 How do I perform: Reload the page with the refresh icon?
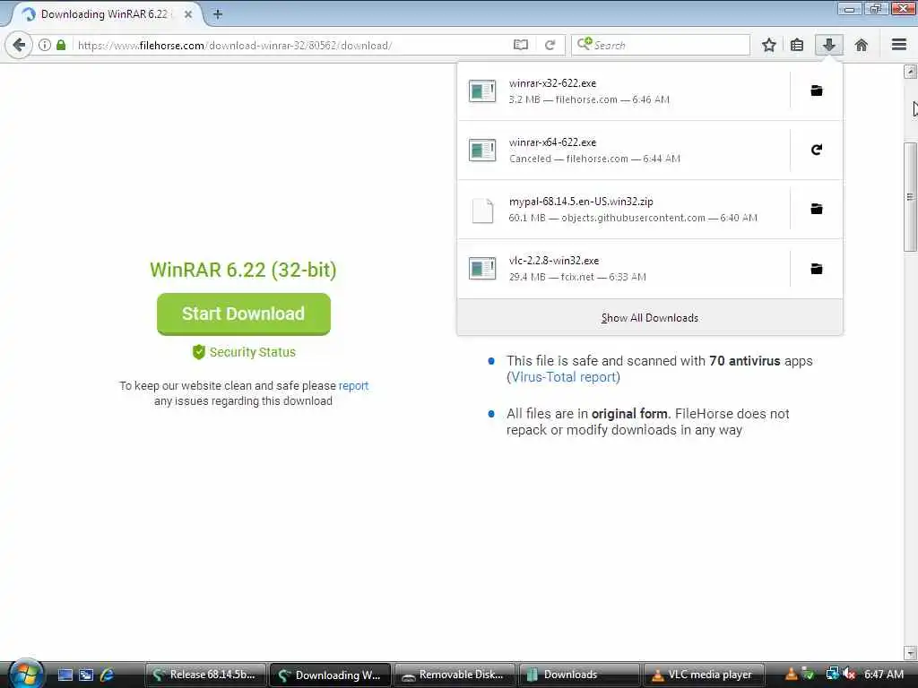click(x=550, y=45)
